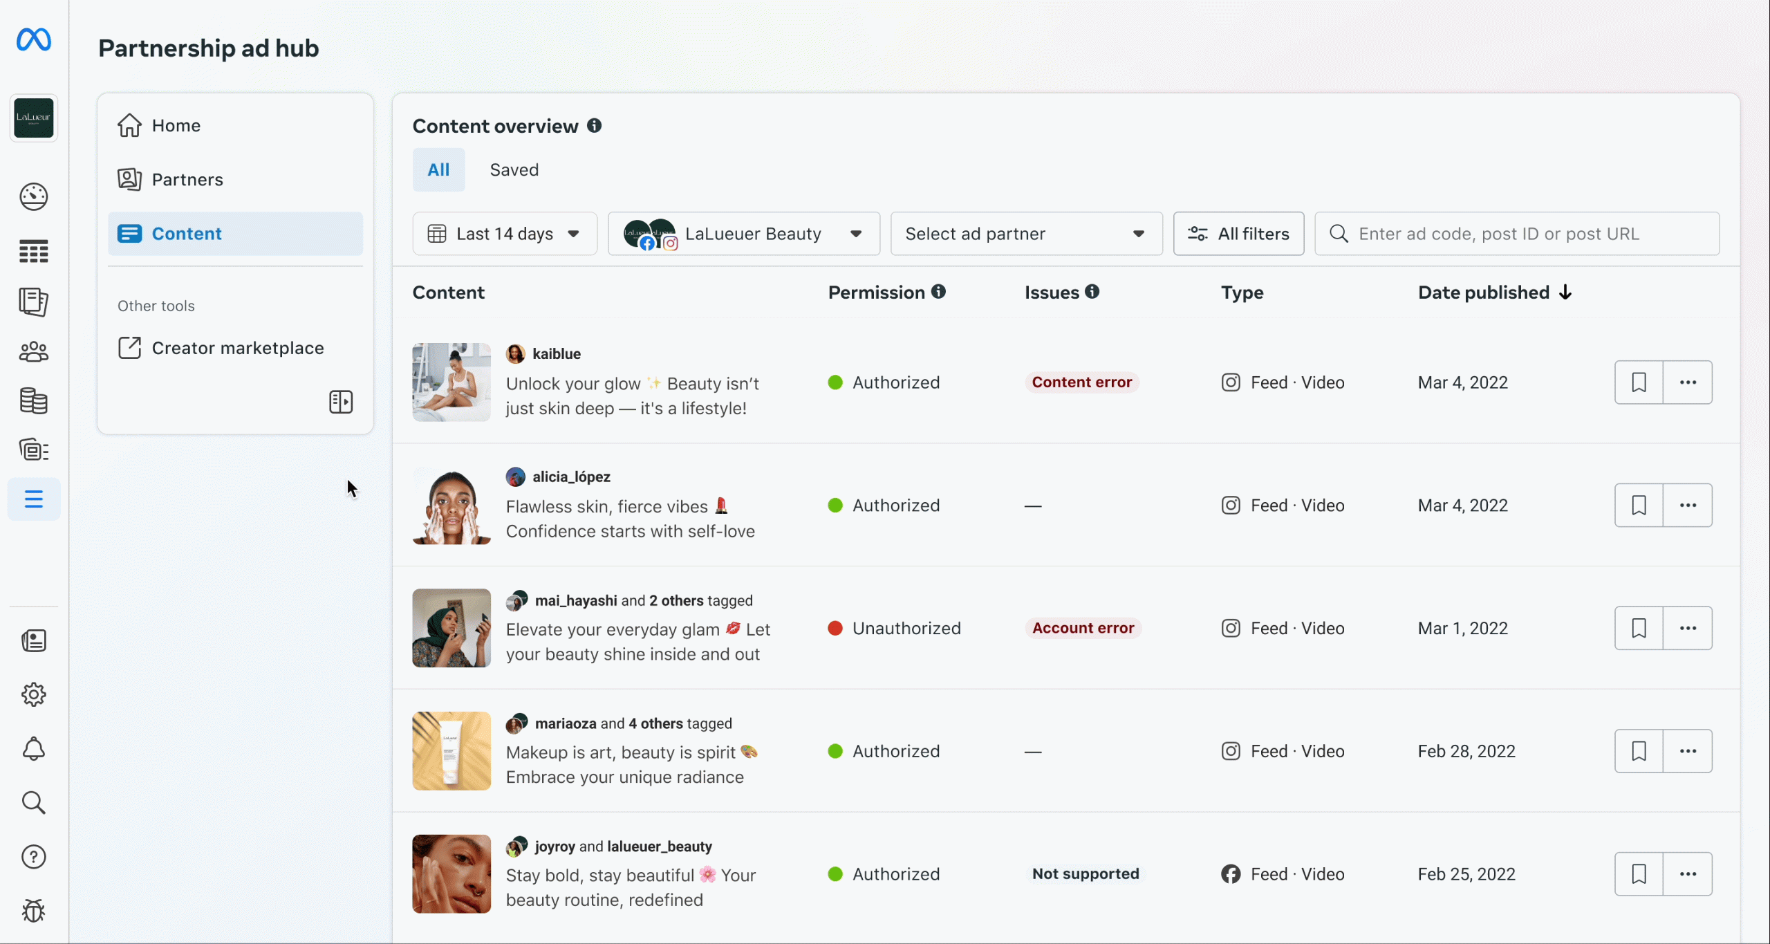This screenshot has height=944, width=1770.
Task: Open the ad media list icon in sidebar
Action: (33, 450)
